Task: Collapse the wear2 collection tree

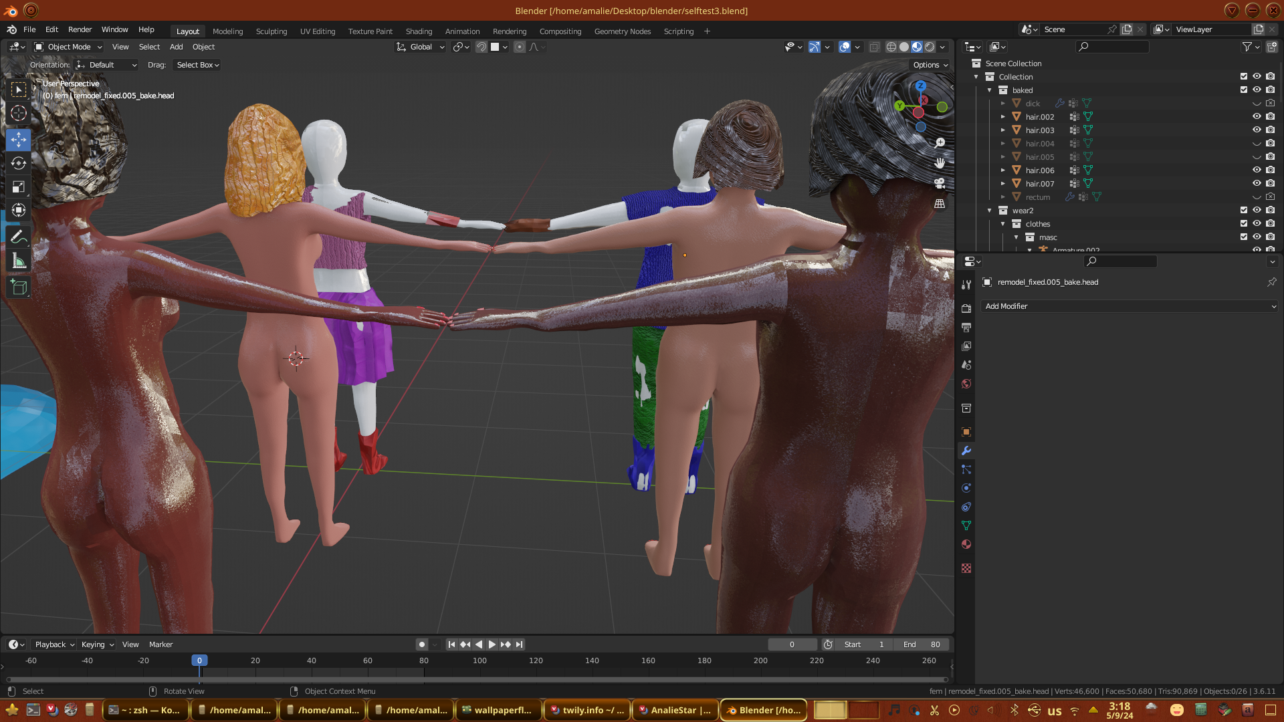Action: (x=990, y=211)
